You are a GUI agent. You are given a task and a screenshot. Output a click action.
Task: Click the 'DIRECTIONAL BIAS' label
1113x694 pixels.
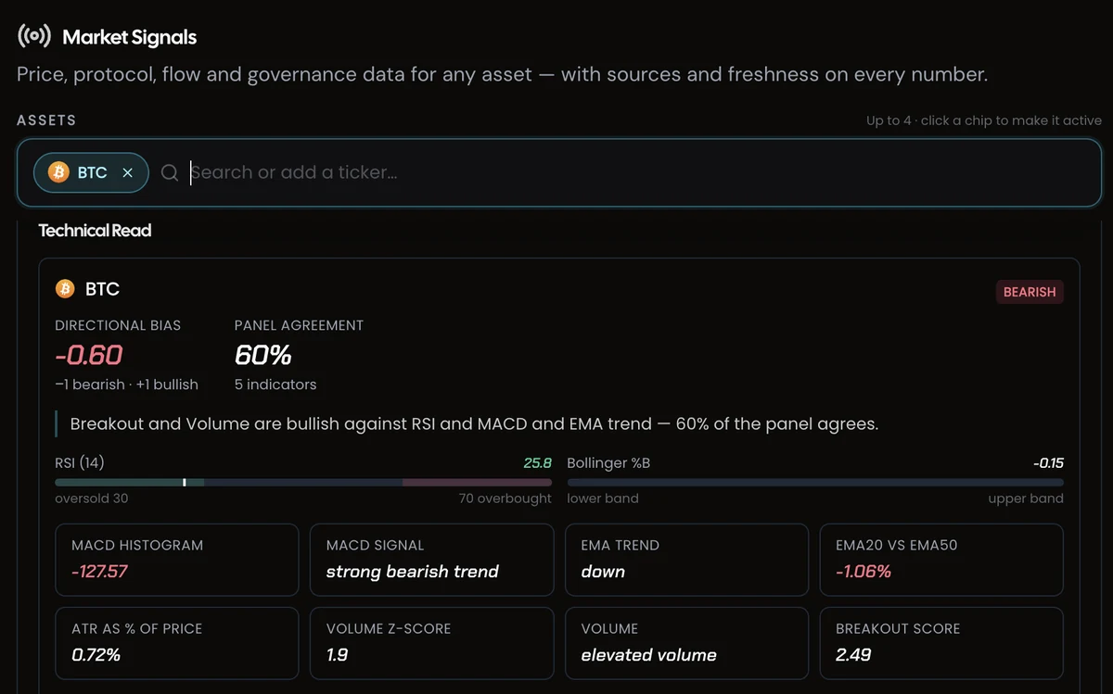(118, 326)
